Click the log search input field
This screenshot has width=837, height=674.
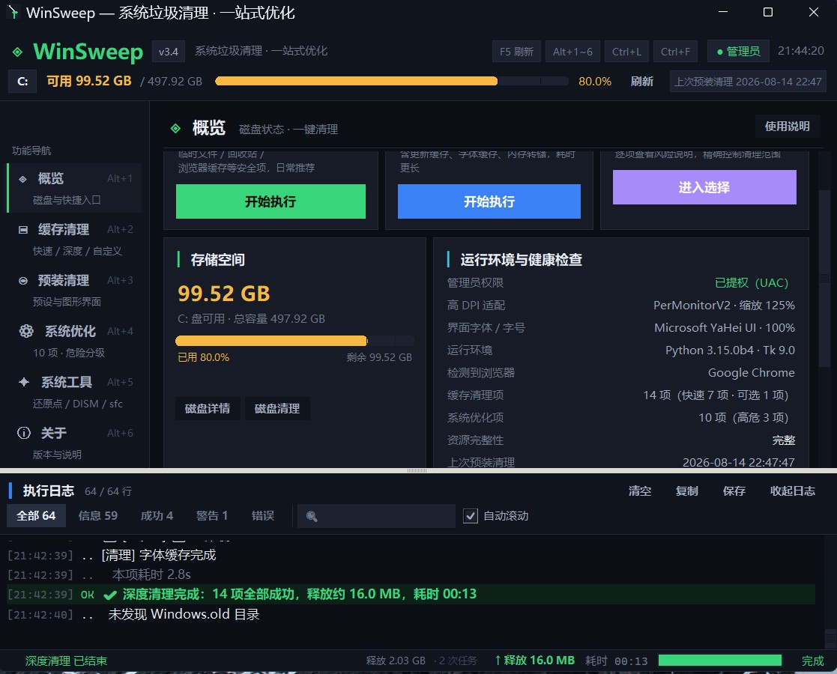pos(376,516)
